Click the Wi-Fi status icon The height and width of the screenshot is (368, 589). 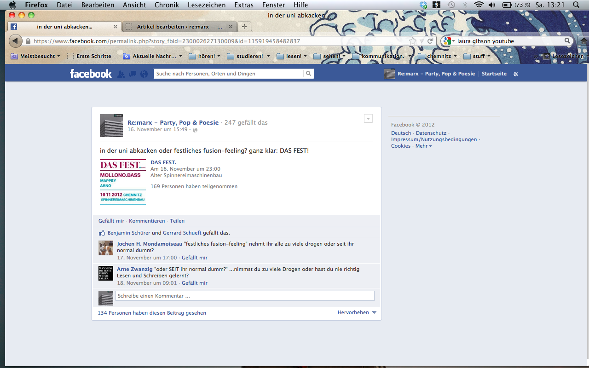[x=479, y=5]
